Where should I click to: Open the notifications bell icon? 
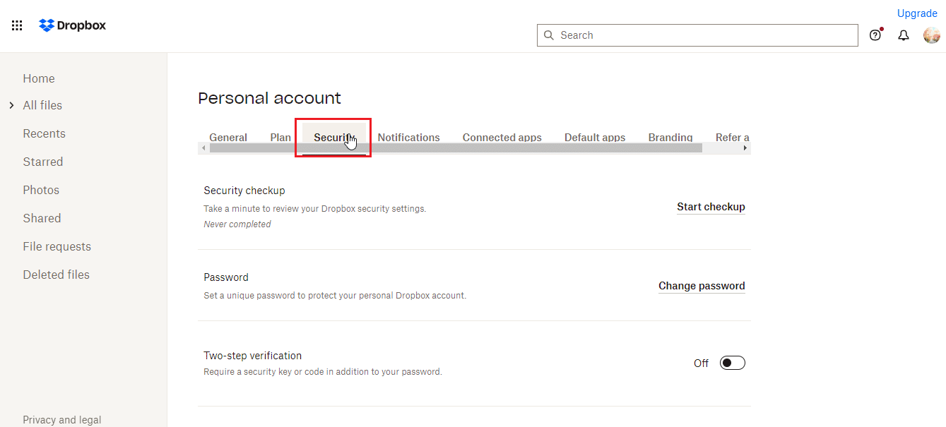click(x=904, y=35)
